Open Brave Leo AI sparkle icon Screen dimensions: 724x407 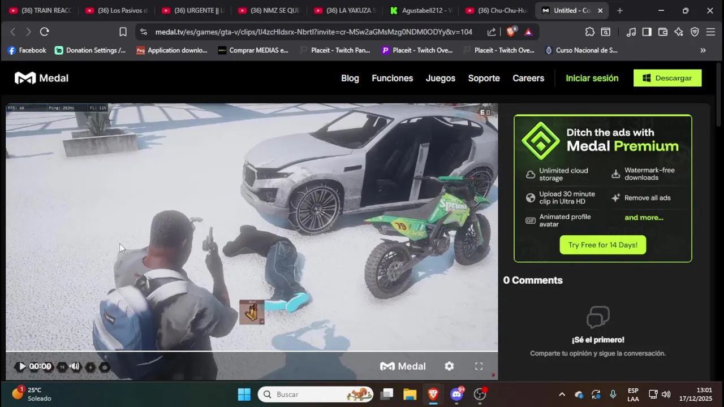point(679,32)
